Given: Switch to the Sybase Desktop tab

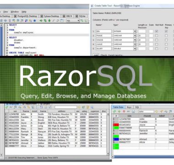Looking at the screenshot, I should (50, 16).
